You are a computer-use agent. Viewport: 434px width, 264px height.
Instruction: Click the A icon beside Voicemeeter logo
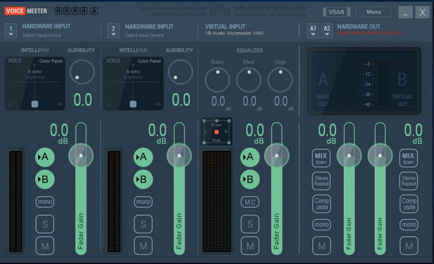(94, 11)
